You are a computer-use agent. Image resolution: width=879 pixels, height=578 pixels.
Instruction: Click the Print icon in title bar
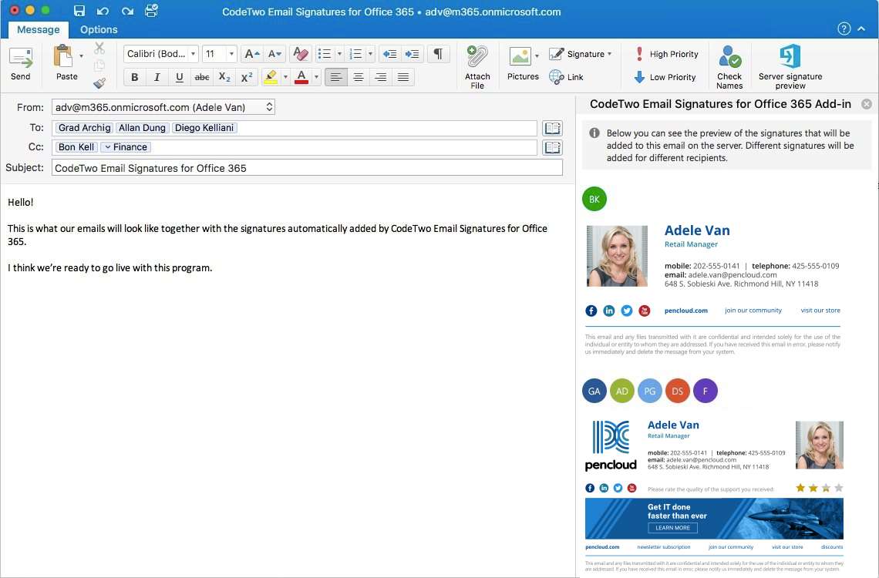point(151,10)
